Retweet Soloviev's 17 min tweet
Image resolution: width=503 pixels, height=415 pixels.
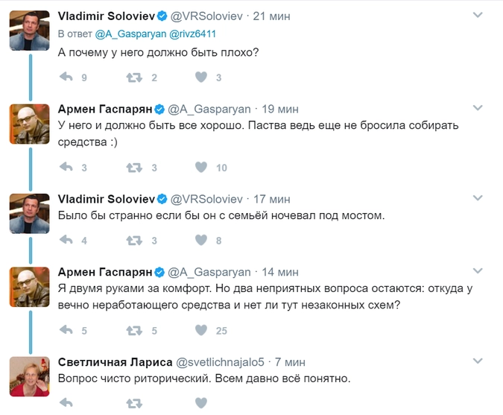click(x=134, y=241)
